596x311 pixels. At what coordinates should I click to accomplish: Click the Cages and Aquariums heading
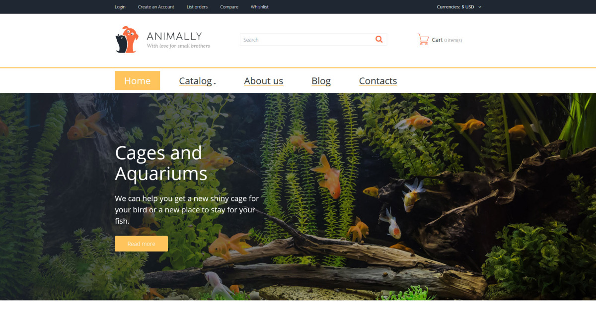161,163
